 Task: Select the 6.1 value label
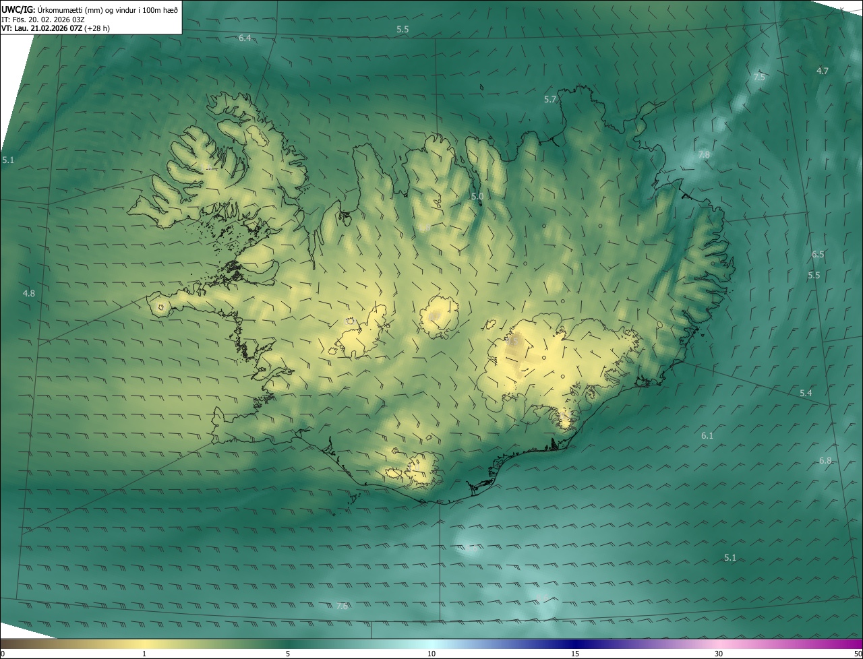(707, 436)
